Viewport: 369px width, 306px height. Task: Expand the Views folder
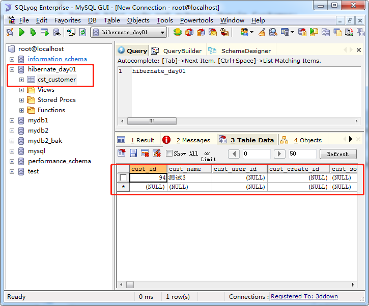pos(22,90)
